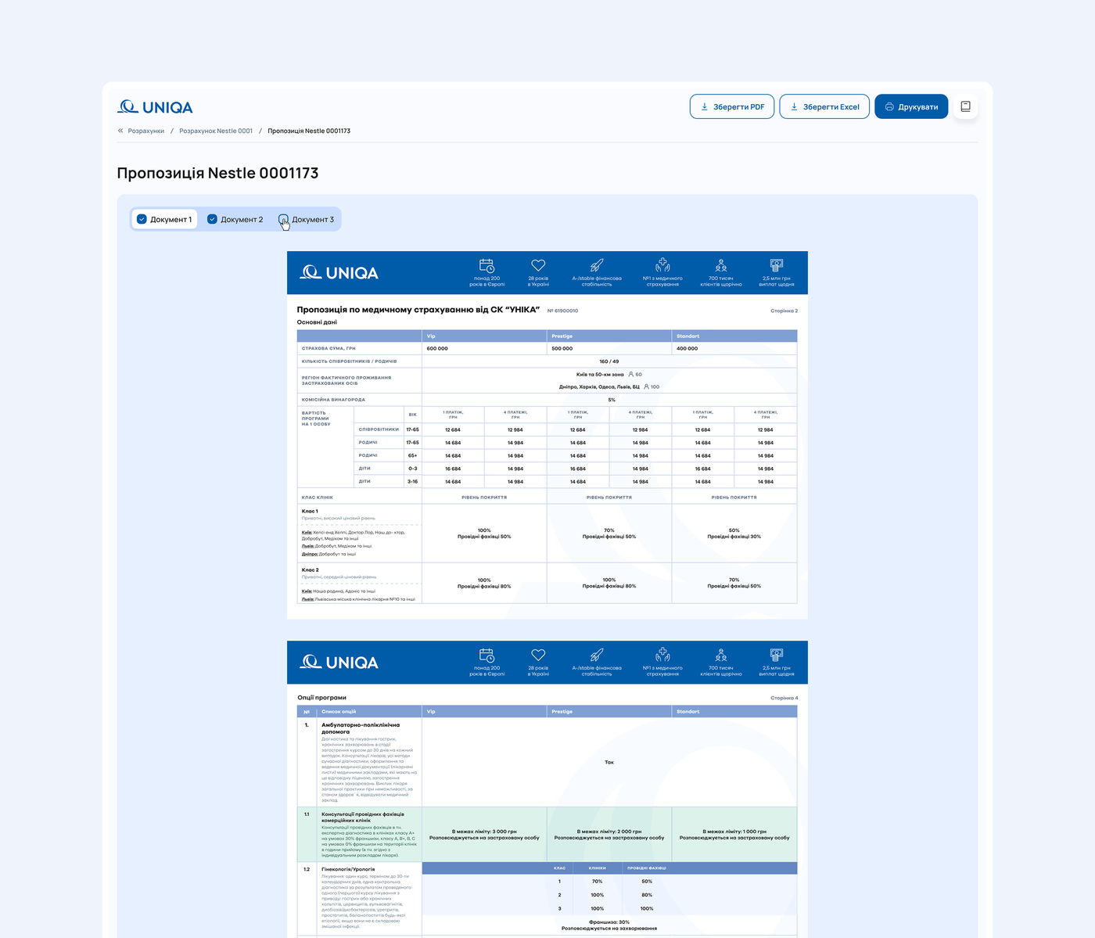
Task: Click the 3-16 age cell
Action: (x=412, y=482)
